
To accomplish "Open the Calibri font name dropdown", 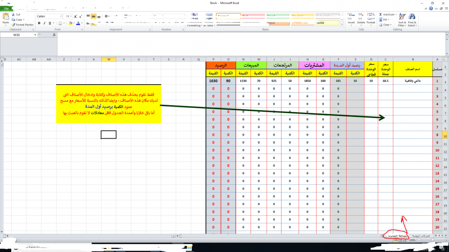I will click(61, 16).
